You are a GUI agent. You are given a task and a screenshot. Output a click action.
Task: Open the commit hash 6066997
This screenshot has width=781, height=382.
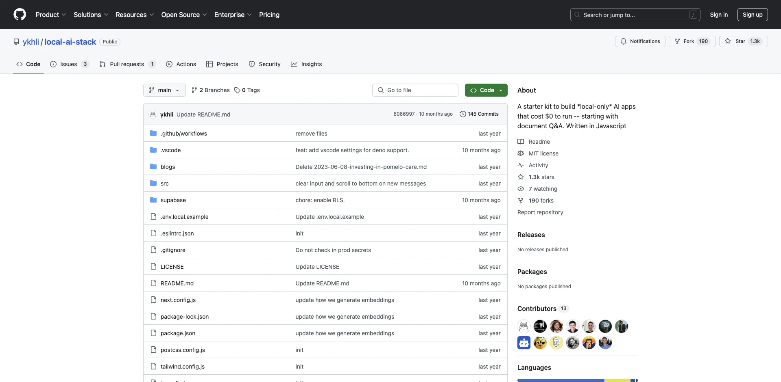click(x=404, y=114)
